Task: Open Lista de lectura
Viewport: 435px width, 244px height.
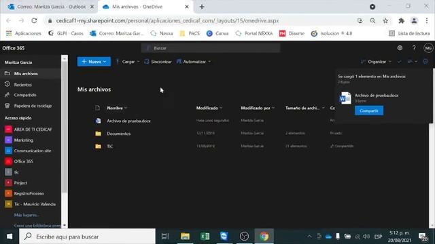Action: pyautogui.click(x=409, y=33)
